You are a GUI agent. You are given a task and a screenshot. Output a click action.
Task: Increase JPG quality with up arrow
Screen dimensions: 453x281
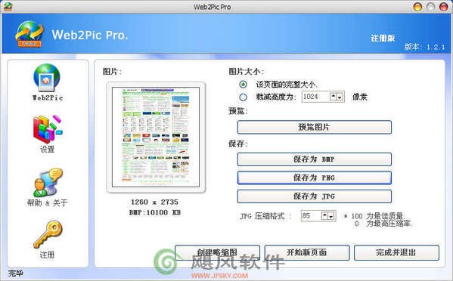(324, 215)
